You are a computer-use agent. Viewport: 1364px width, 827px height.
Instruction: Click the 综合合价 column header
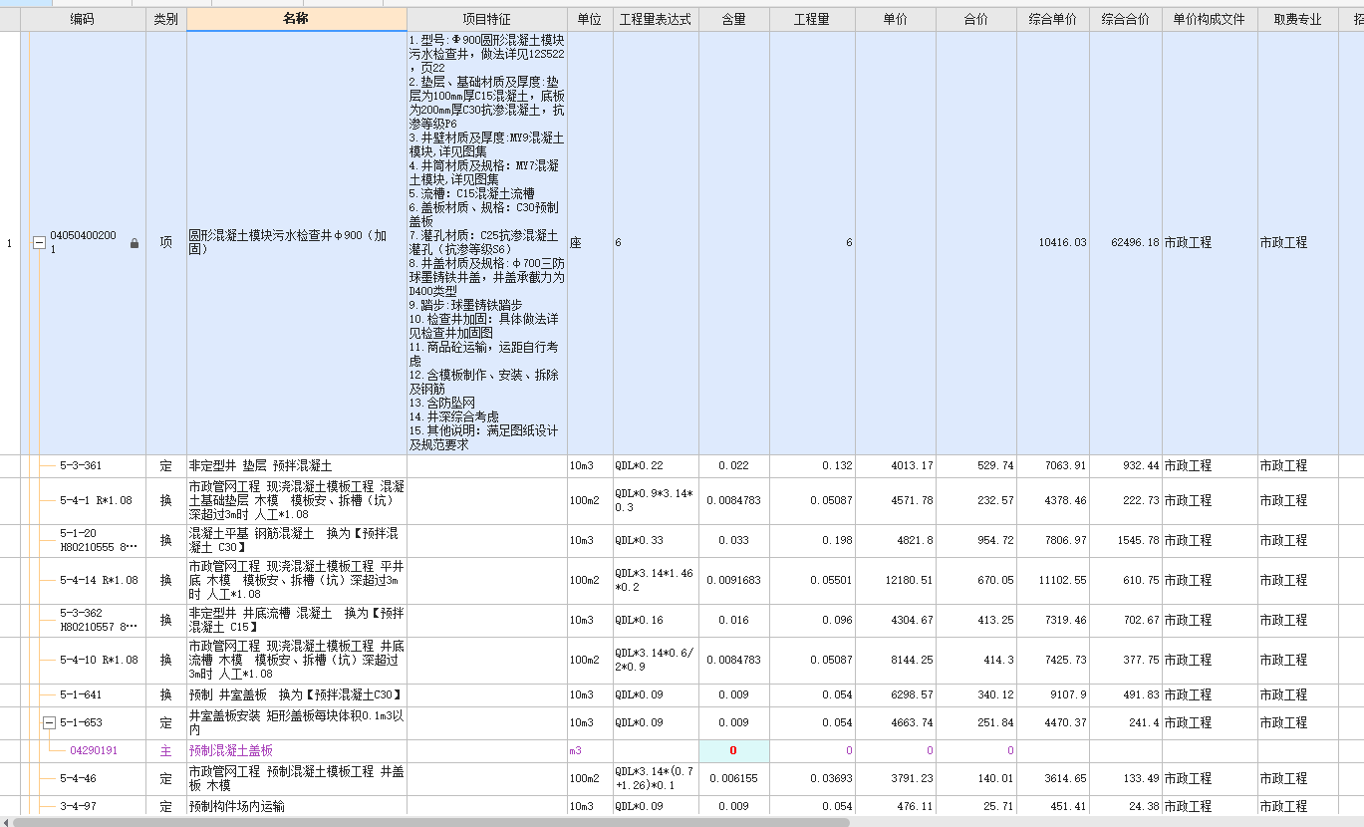point(1126,20)
